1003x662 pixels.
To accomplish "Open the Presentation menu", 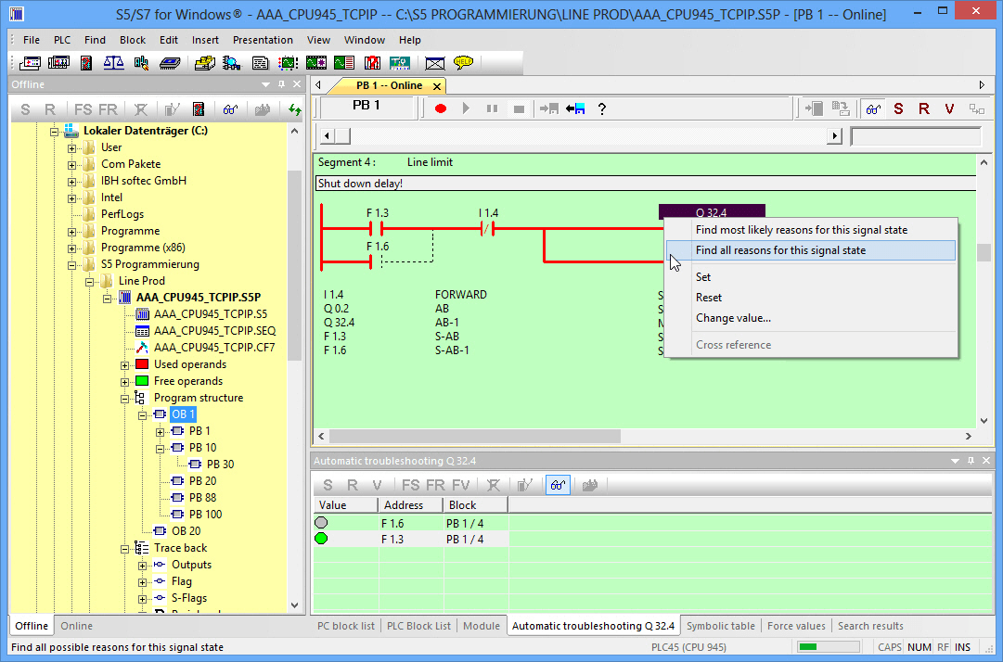I will (x=263, y=40).
